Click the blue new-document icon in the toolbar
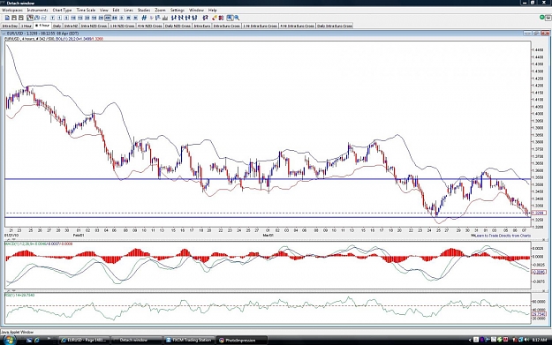This screenshot has height=345, width=552. [7, 18]
